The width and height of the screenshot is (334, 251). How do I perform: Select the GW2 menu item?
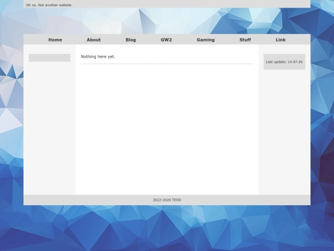tap(166, 40)
